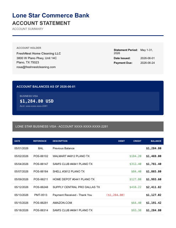Viewport: 176px width, 228px height.
Task: Click the rosa@freshnestcleaning.com email address
Action: pyautogui.click(x=36, y=67)
